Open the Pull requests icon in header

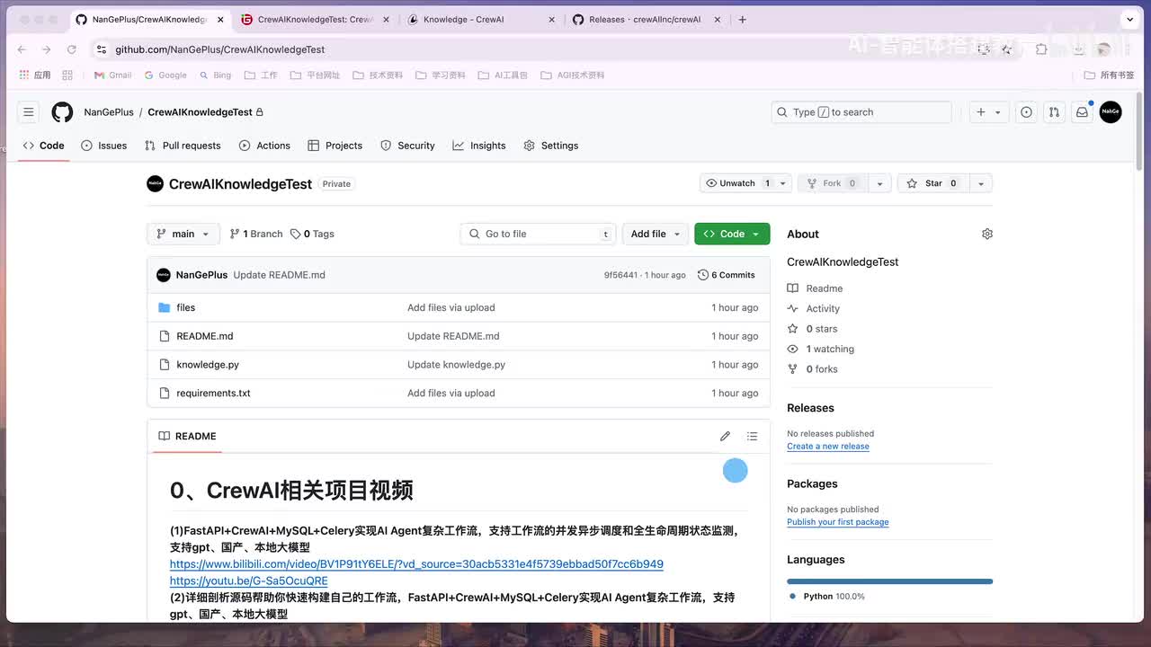1054,112
